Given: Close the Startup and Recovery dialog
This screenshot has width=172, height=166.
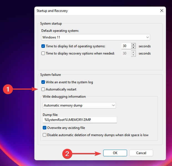Looking at the screenshot, I should pyautogui.click(x=161, y=11).
